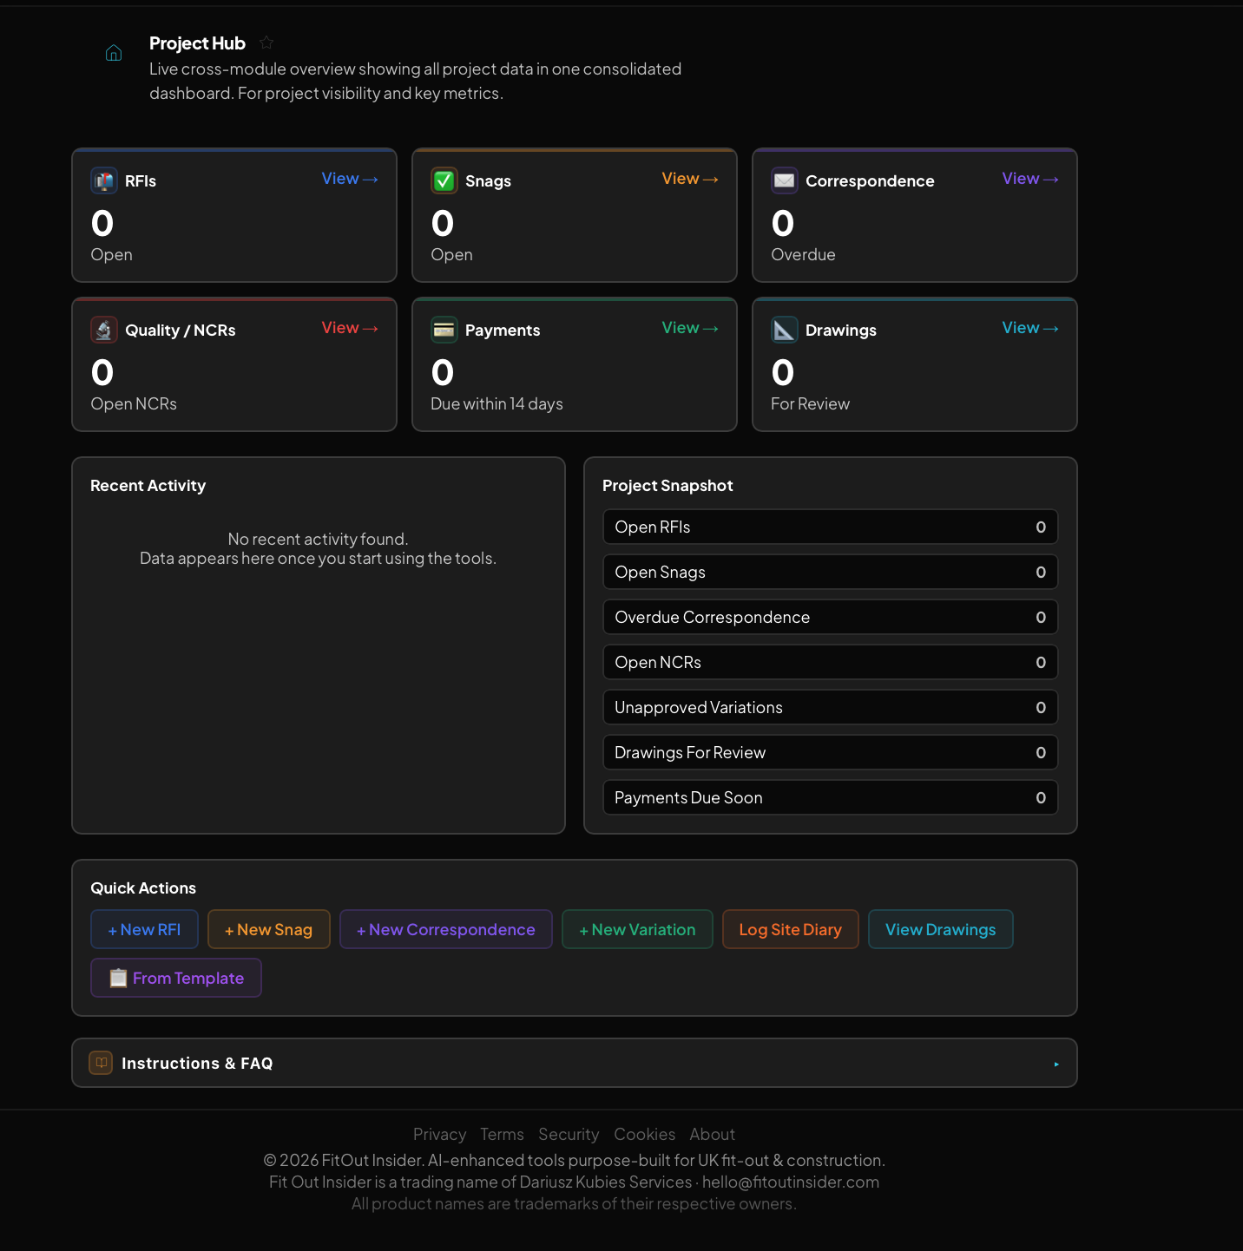Select the Drawings For Review snapshot row
Screen dimensions: 1243x1251
point(831,752)
